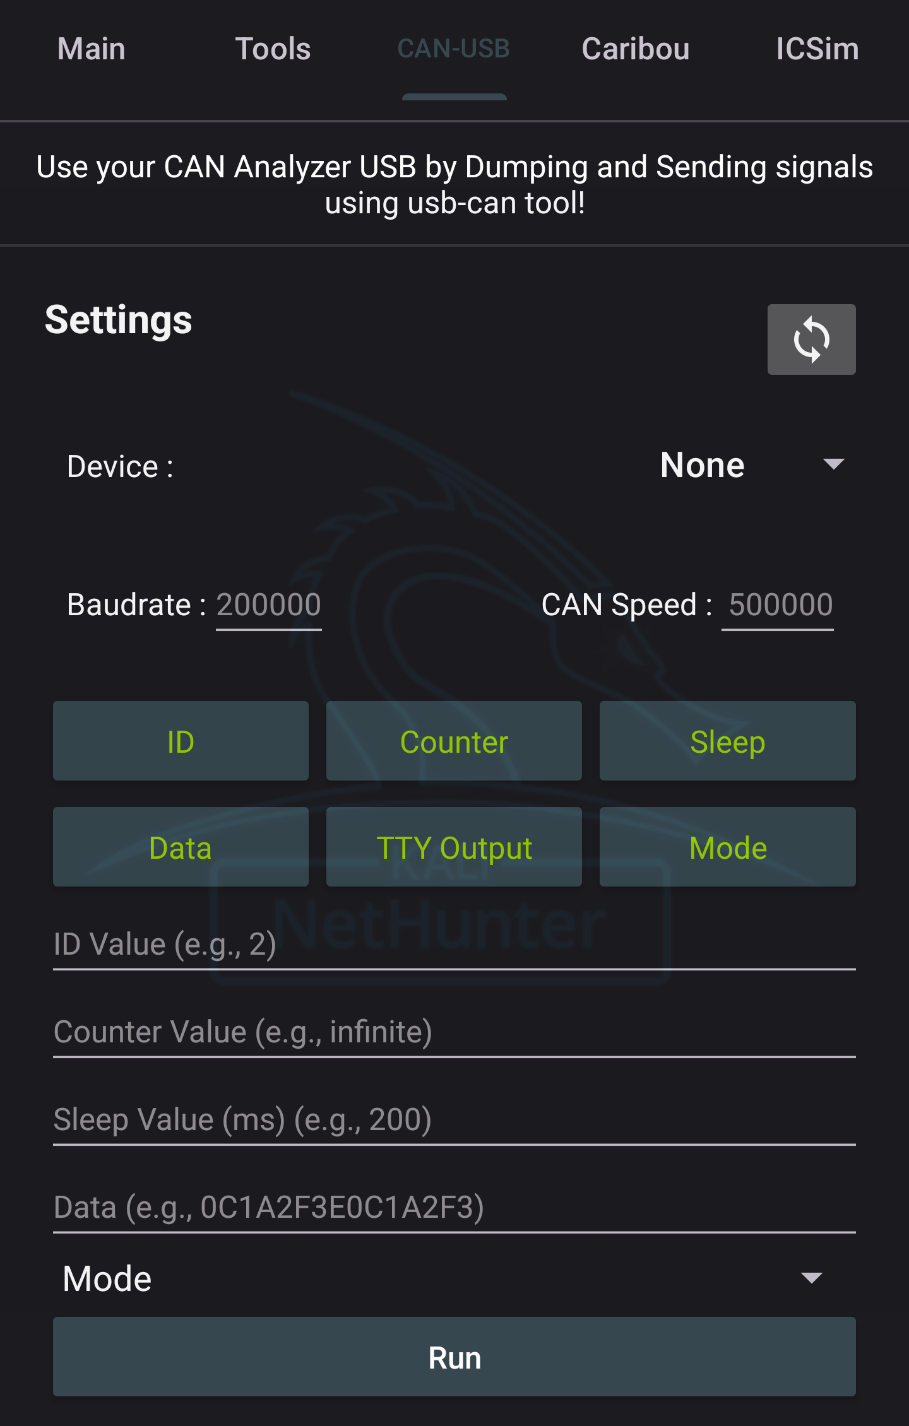Select the CAN-USB tab
Image resolution: width=909 pixels, height=1426 pixels.
(x=454, y=49)
